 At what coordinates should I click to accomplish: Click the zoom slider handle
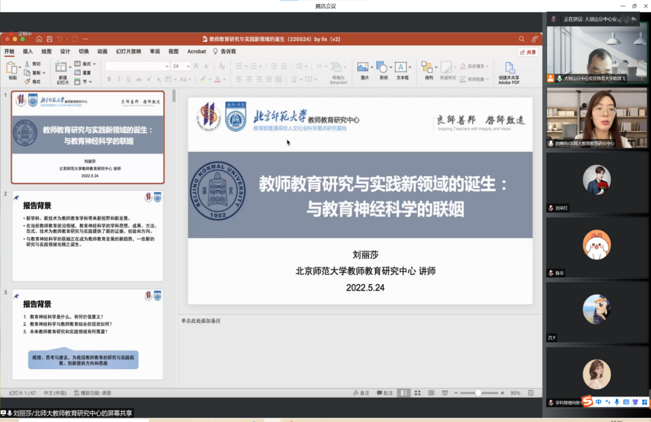tap(478, 393)
